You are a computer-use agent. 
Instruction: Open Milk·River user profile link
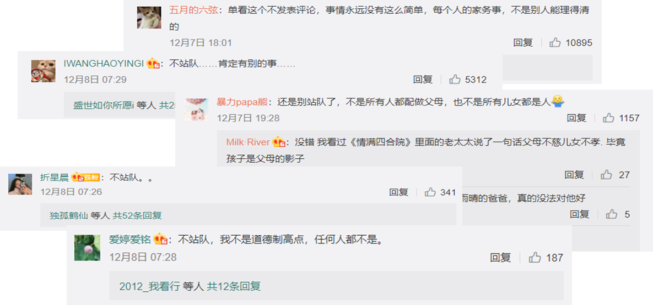click(248, 142)
